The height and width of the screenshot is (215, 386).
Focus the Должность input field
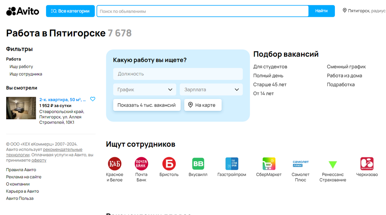[178, 74]
